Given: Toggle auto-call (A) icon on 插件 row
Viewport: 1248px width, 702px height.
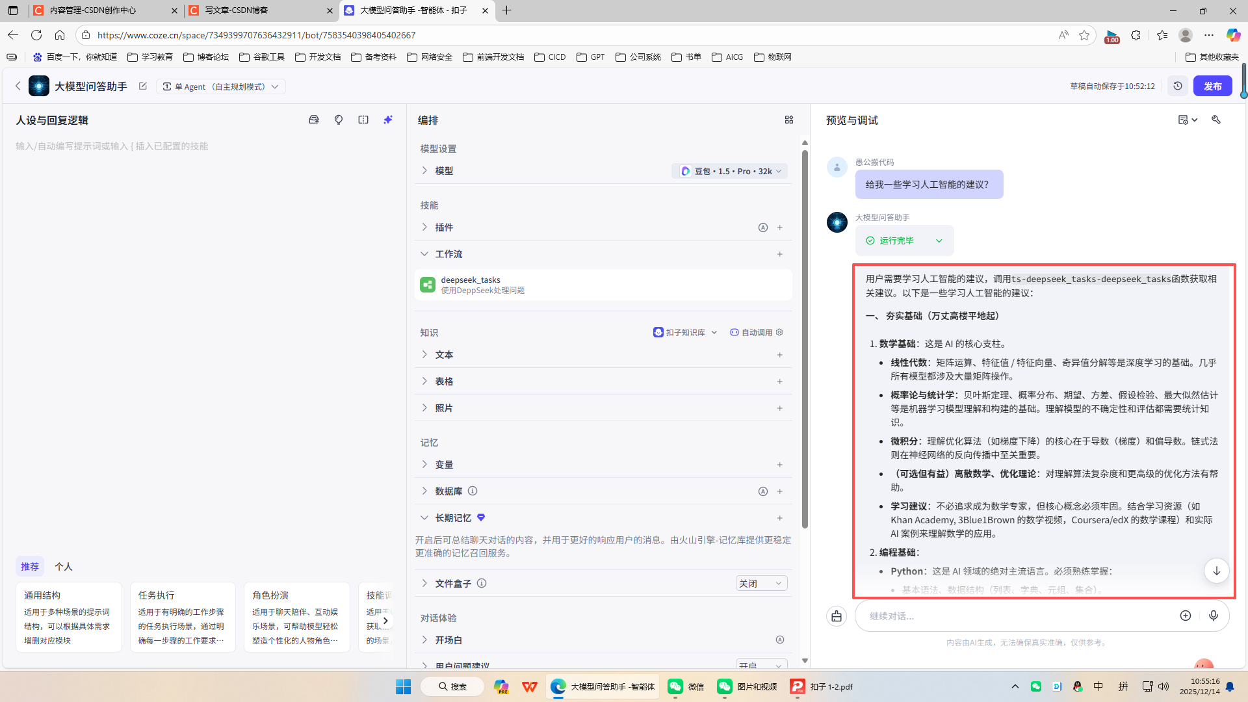Looking at the screenshot, I should [763, 227].
